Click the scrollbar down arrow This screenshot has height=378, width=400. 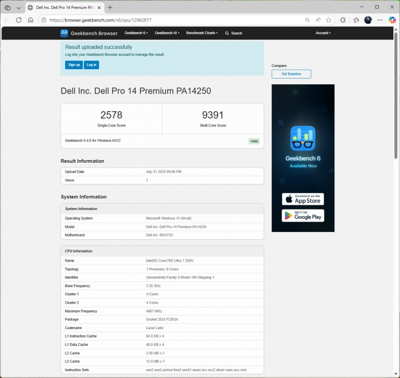tap(396, 374)
